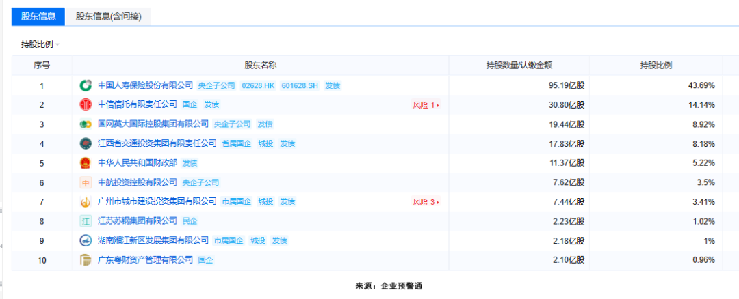Open 中信信托有限责任公司 link
The width and height of the screenshot is (739, 299).
click(x=138, y=104)
